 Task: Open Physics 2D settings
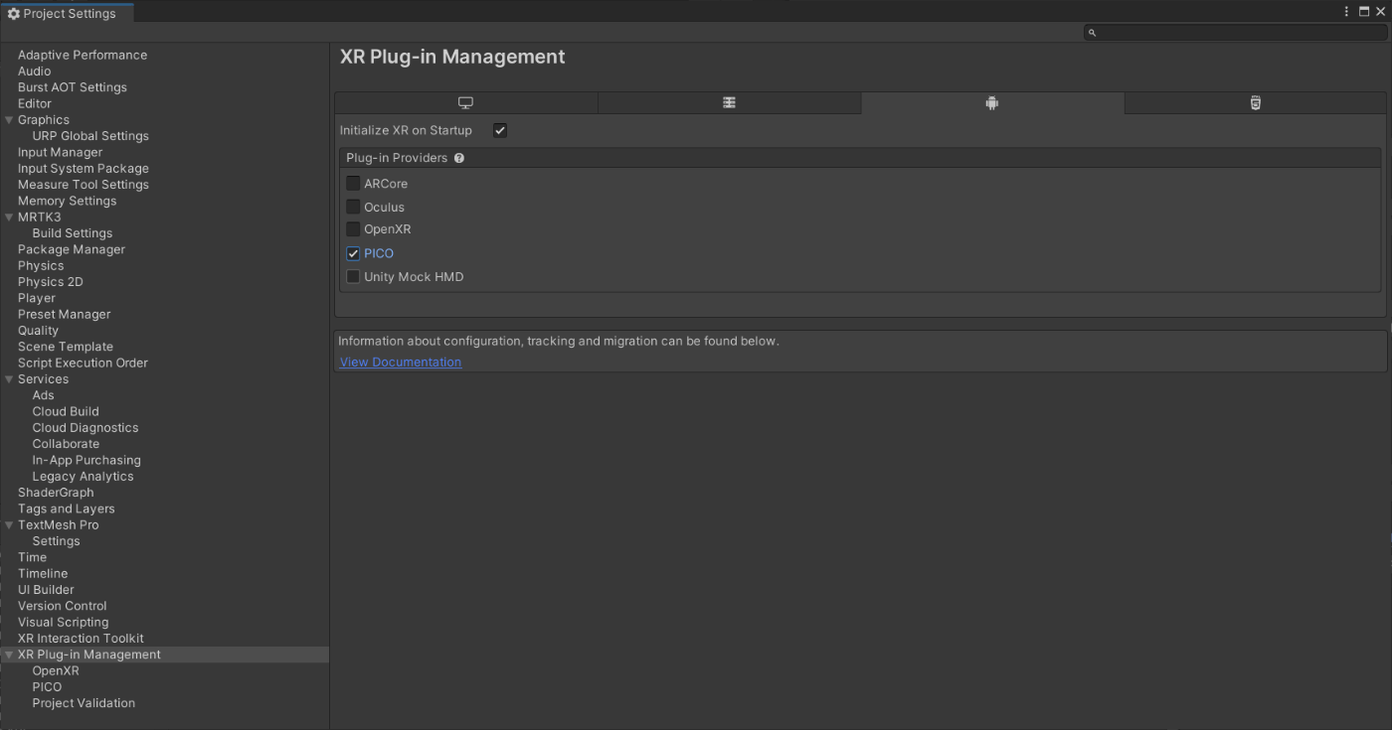tap(51, 282)
